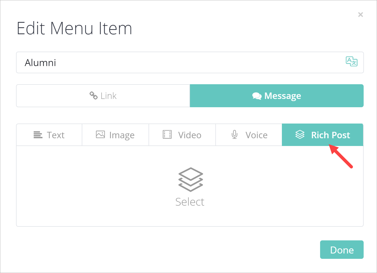Viewport: 377px width, 273px height.
Task: Click the picture icon beside Image
Action: tap(100, 134)
